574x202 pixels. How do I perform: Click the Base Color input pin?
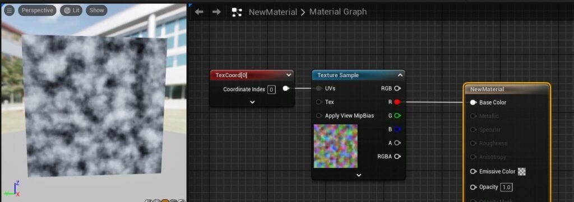(x=473, y=102)
